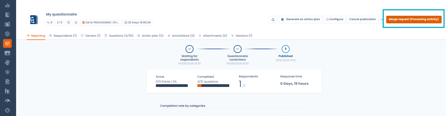Open the shield with cross sidebar icon
The image size is (446, 116).
point(7,72)
